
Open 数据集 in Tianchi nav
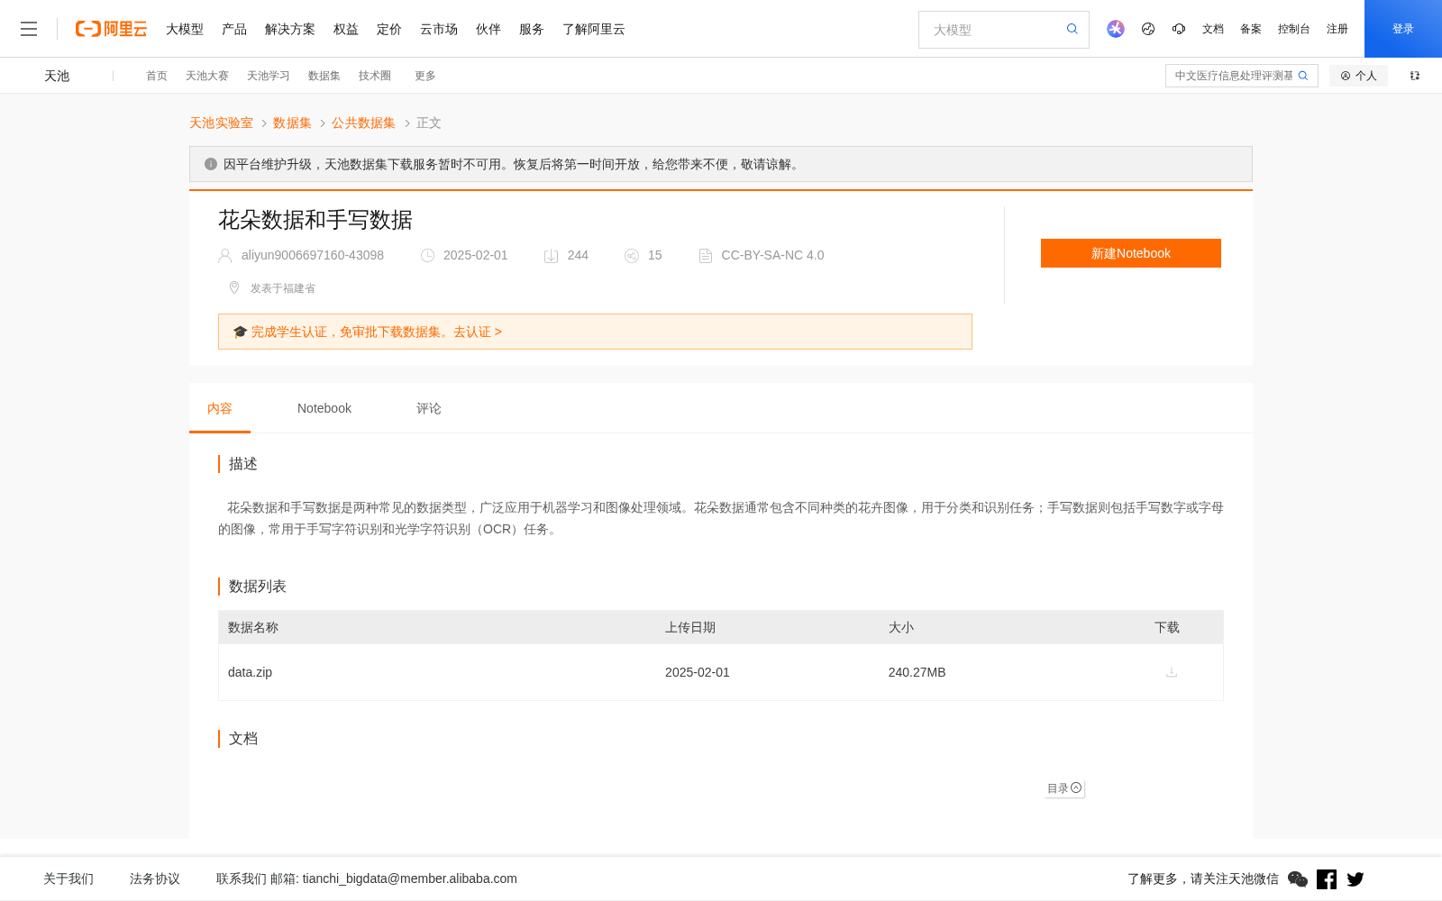tap(324, 76)
